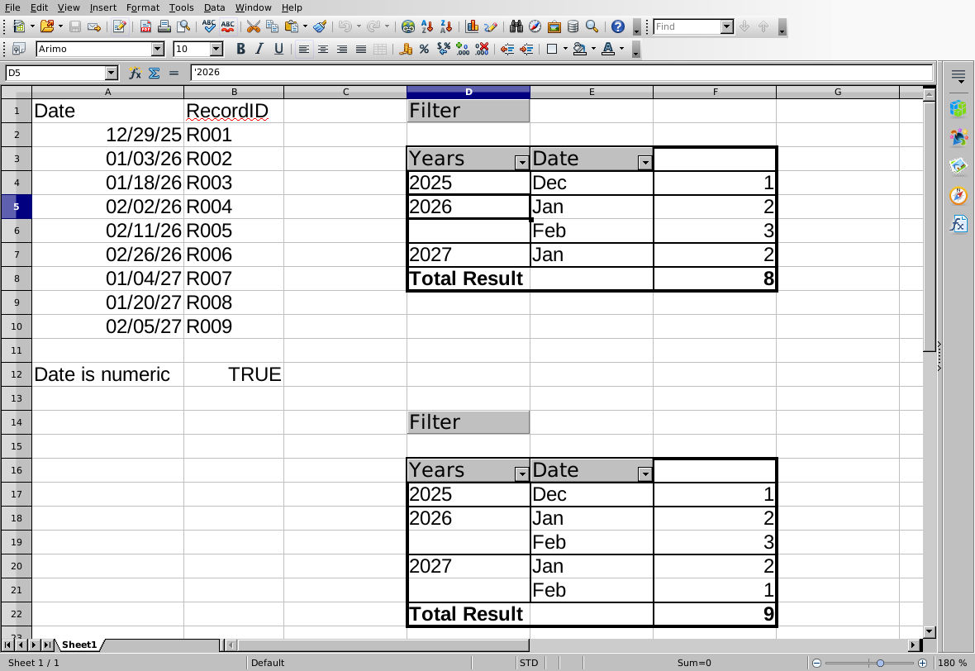Open the Gallery picture icon
The width and height of the screenshot is (975, 671).
pyautogui.click(x=554, y=26)
